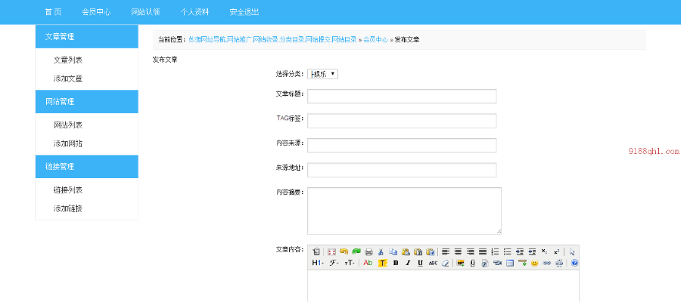Switch the editor to fullscreen mode

click(332, 251)
